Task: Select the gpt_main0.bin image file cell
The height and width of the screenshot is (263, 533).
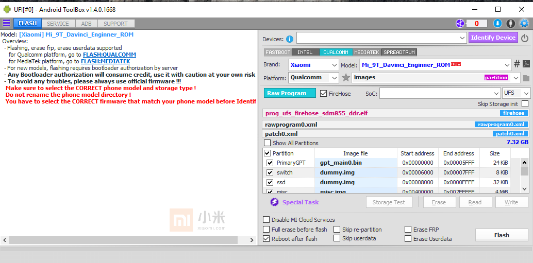Action: (356, 163)
